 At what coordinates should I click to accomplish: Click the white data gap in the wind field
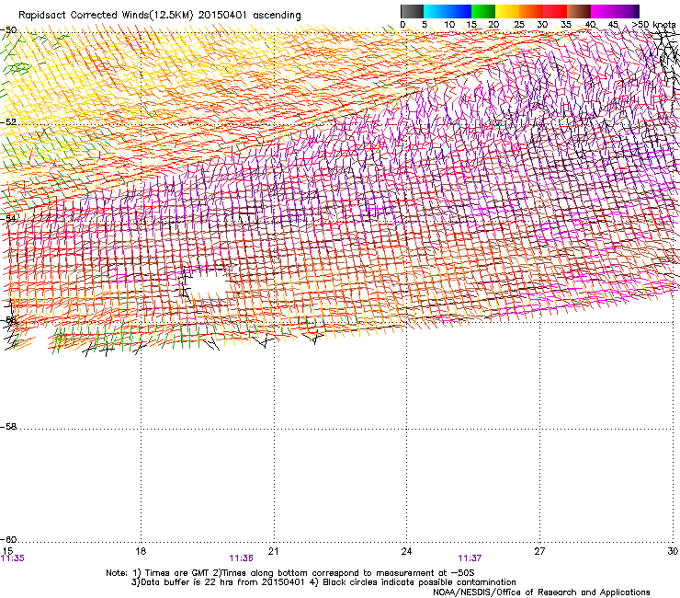(x=210, y=284)
